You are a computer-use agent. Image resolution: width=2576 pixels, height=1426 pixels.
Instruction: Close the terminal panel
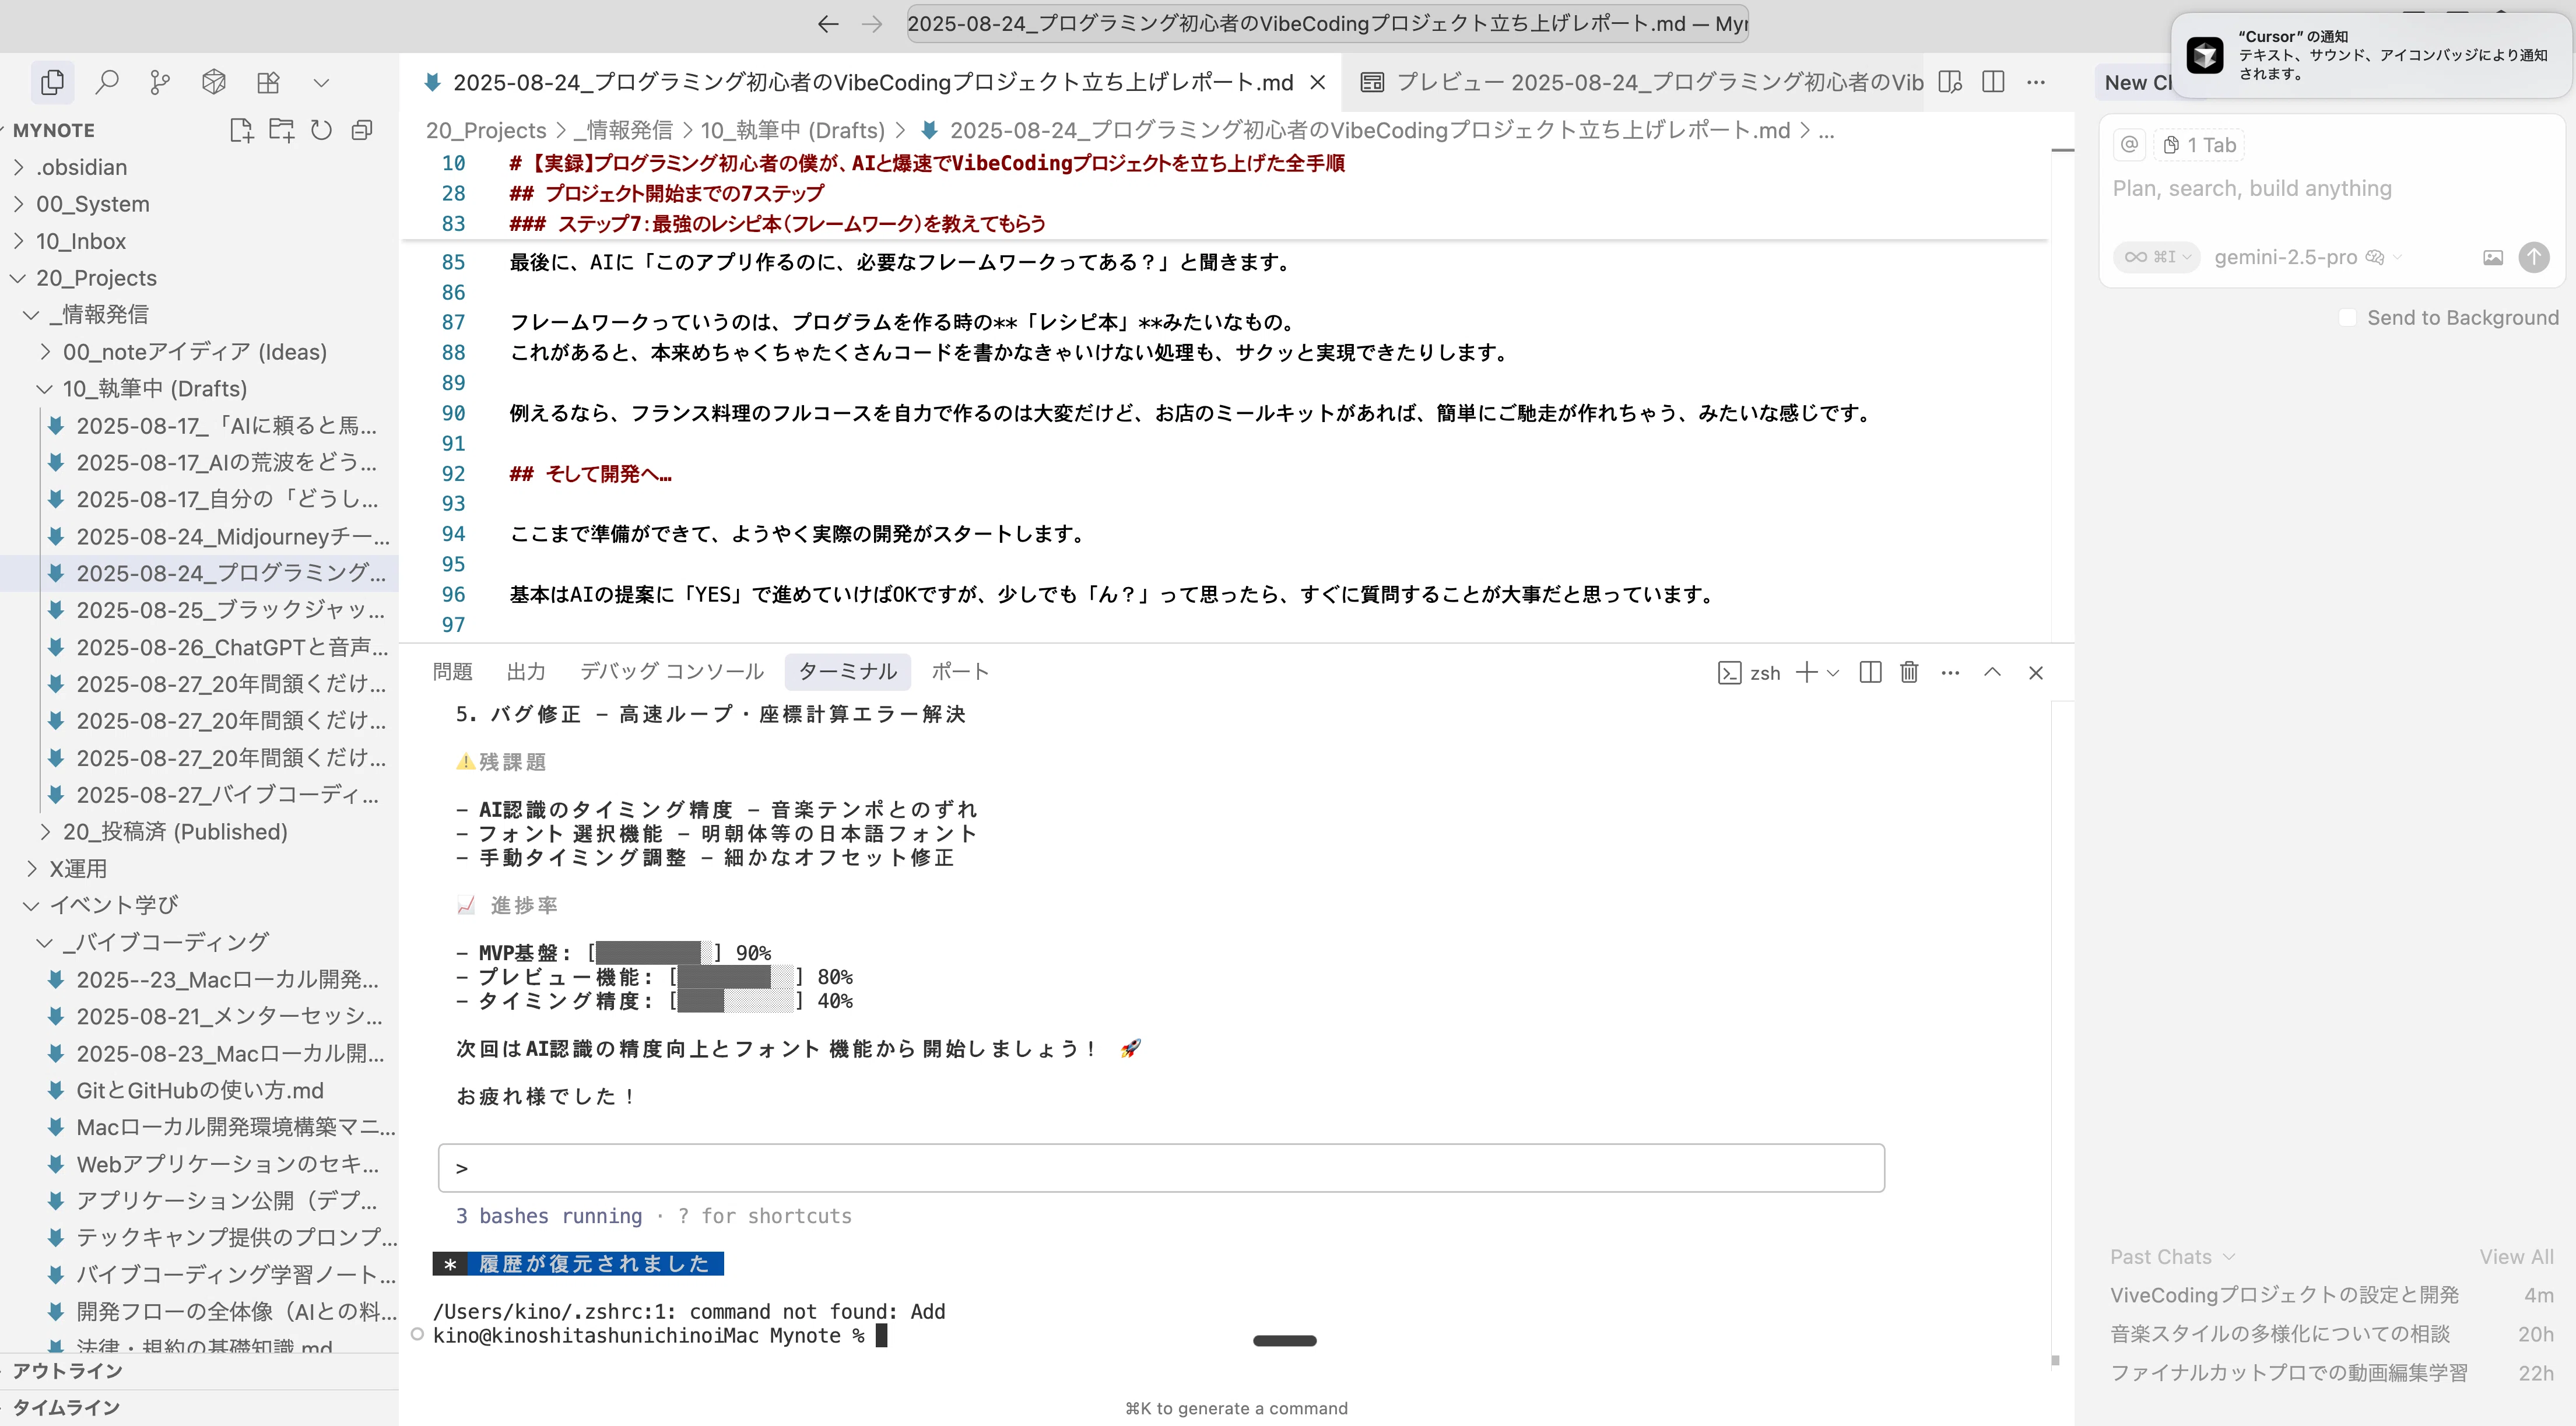[x=2036, y=673]
